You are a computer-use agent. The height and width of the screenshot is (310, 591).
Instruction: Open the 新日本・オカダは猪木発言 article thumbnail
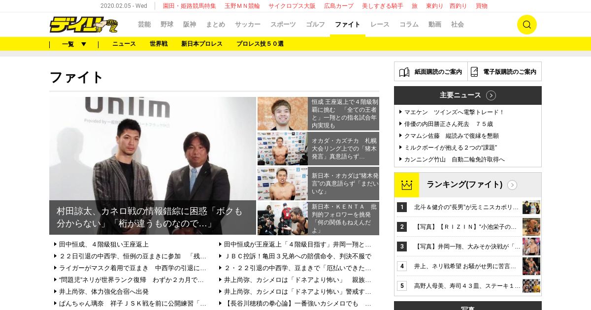tap(283, 184)
